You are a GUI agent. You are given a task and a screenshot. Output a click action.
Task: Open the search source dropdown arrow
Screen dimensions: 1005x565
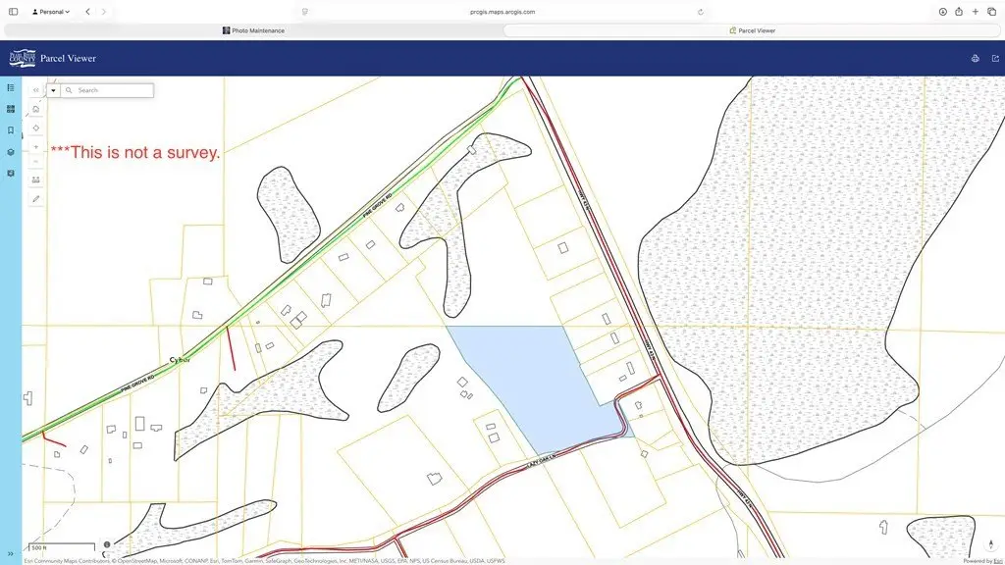click(x=53, y=90)
